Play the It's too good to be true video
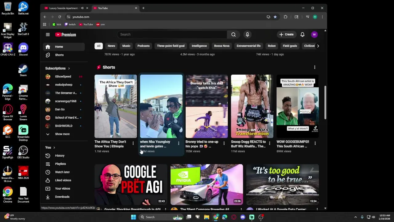Image resolution: width=394 pixels, height=222 pixels. (283, 184)
